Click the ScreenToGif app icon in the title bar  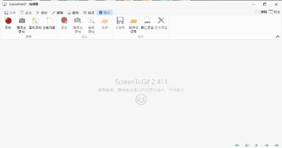[5, 4]
